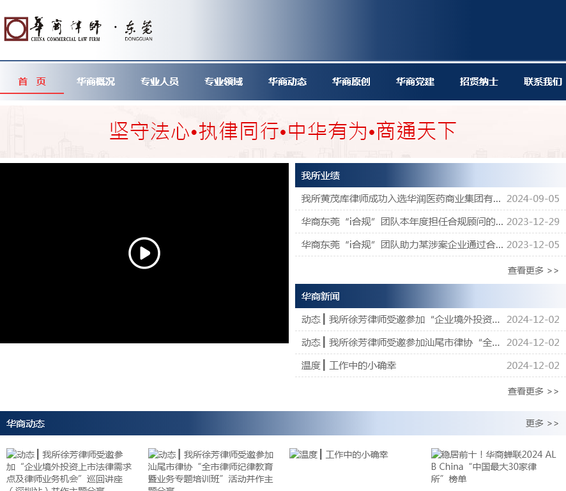The width and height of the screenshot is (566, 491).
Task: Click 查看更多 under 华商新闻
Action: [533, 391]
